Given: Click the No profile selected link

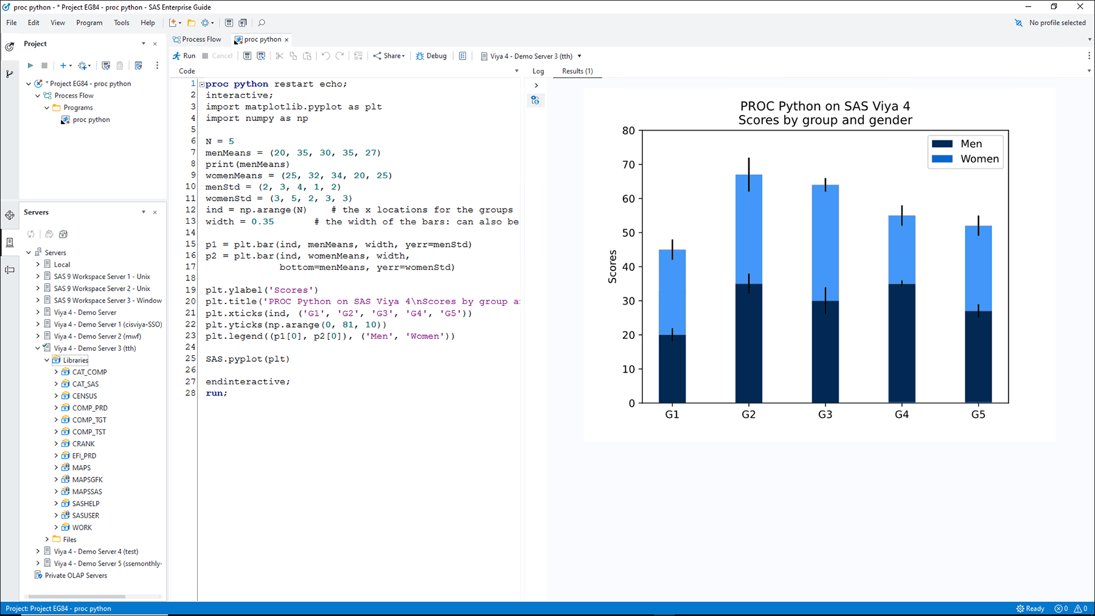Looking at the screenshot, I should click(x=1057, y=23).
